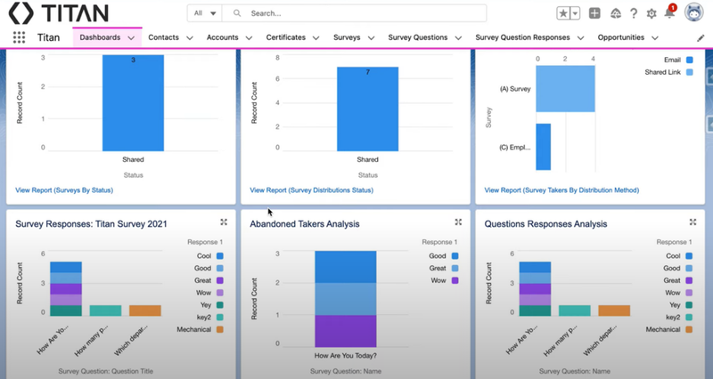Go to the Contacts tab

[163, 37]
